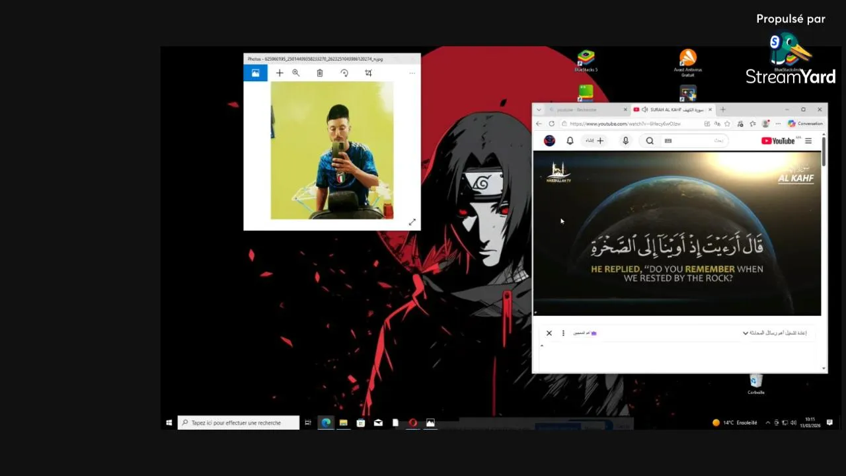
Task: Close the live chat replay panel
Action: [x=549, y=333]
